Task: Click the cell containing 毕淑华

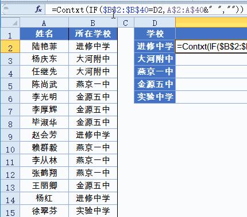Action: coord(44,123)
